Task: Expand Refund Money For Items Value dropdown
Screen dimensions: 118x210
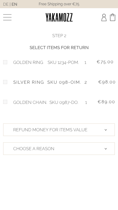Action: 59,130
